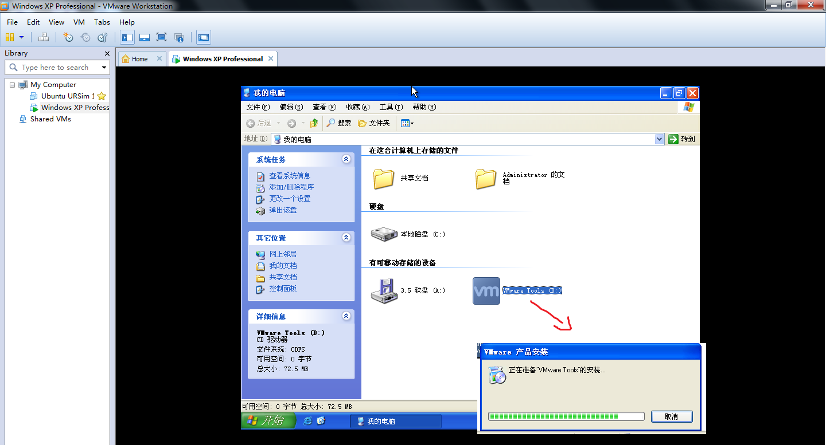
Task: Open the 工具(T) menu in Explorer
Action: tap(391, 107)
